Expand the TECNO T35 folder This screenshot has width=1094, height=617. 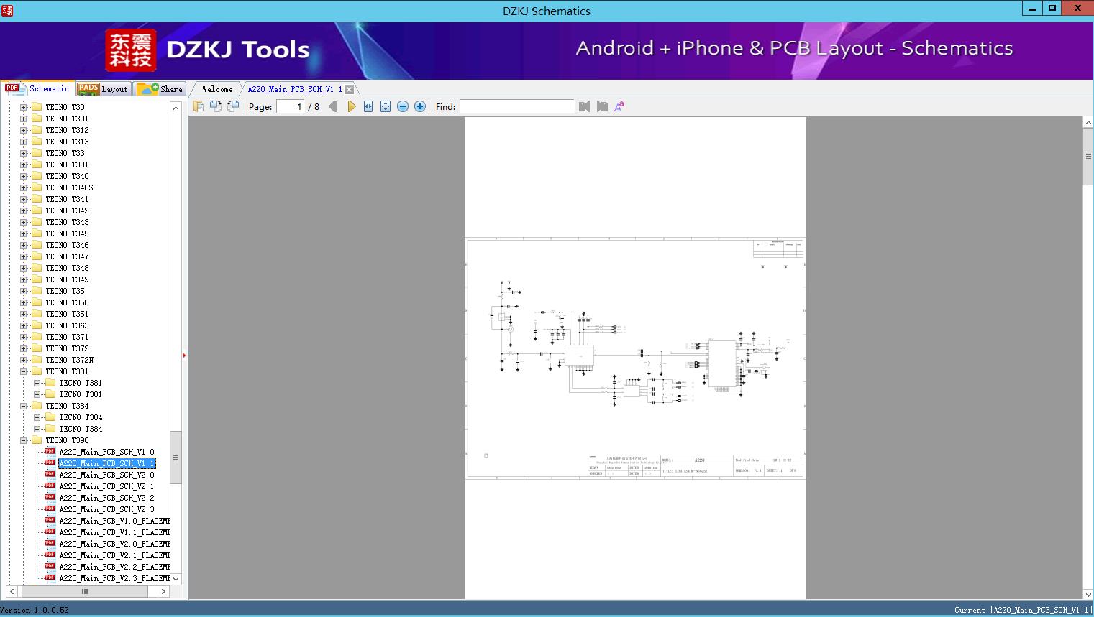click(x=23, y=291)
